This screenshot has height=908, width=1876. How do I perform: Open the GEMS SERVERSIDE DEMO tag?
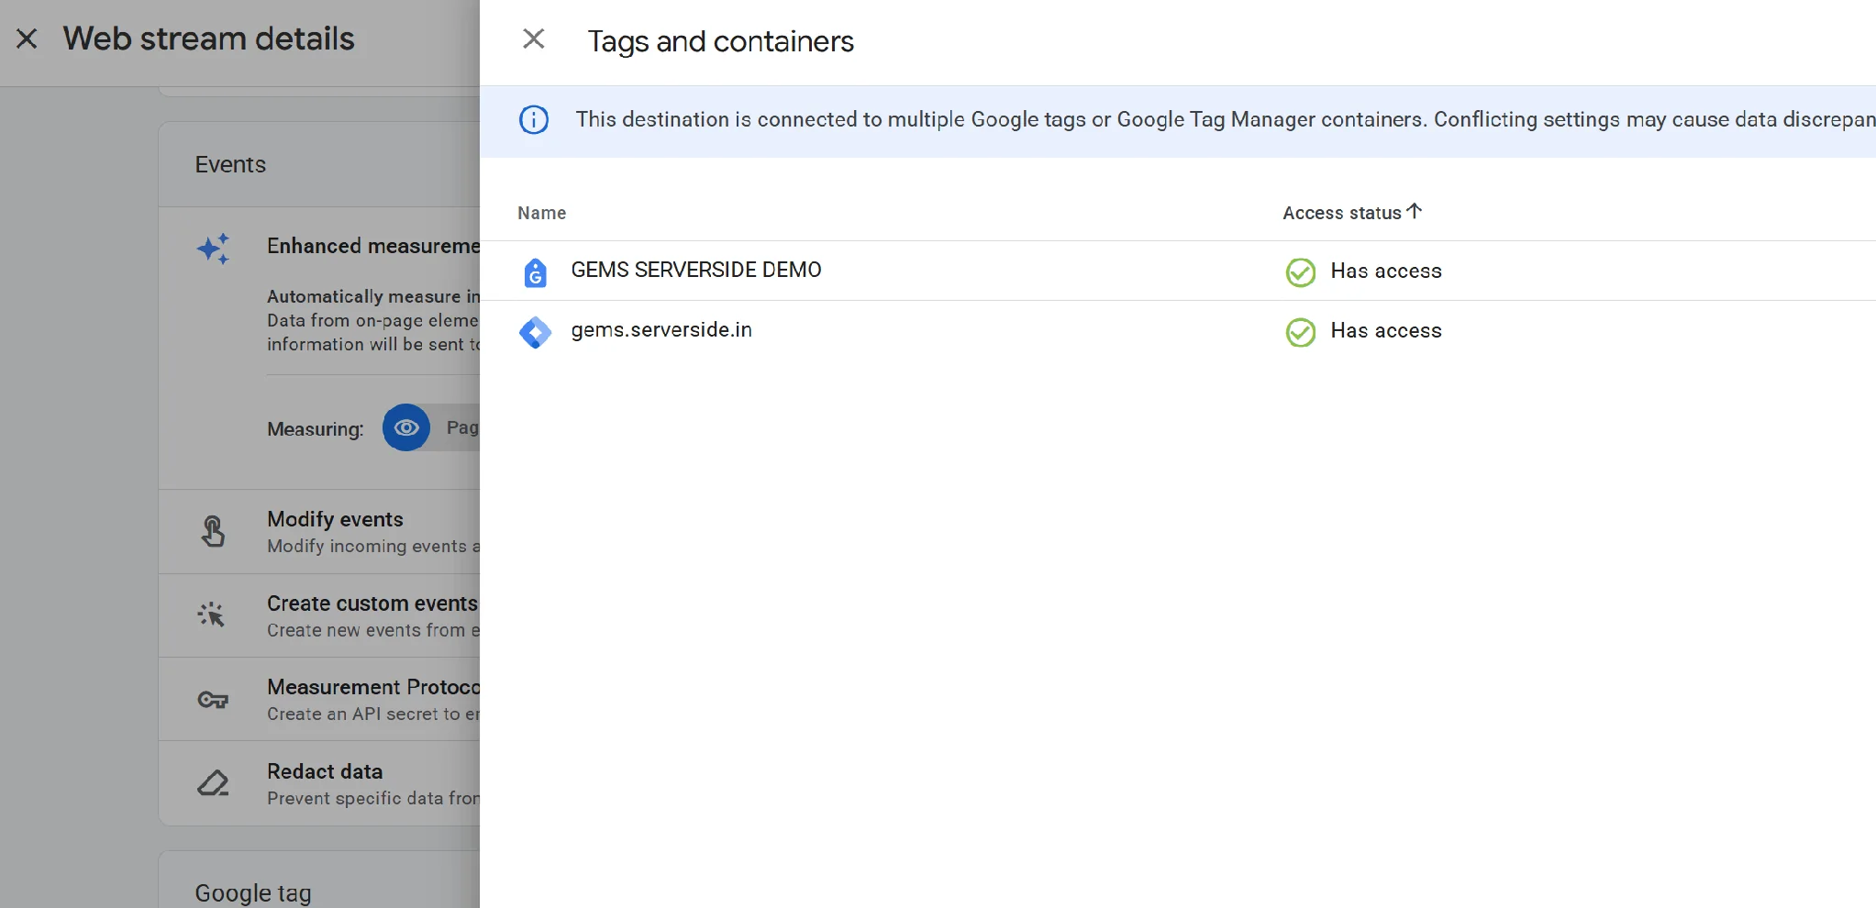point(696,270)
